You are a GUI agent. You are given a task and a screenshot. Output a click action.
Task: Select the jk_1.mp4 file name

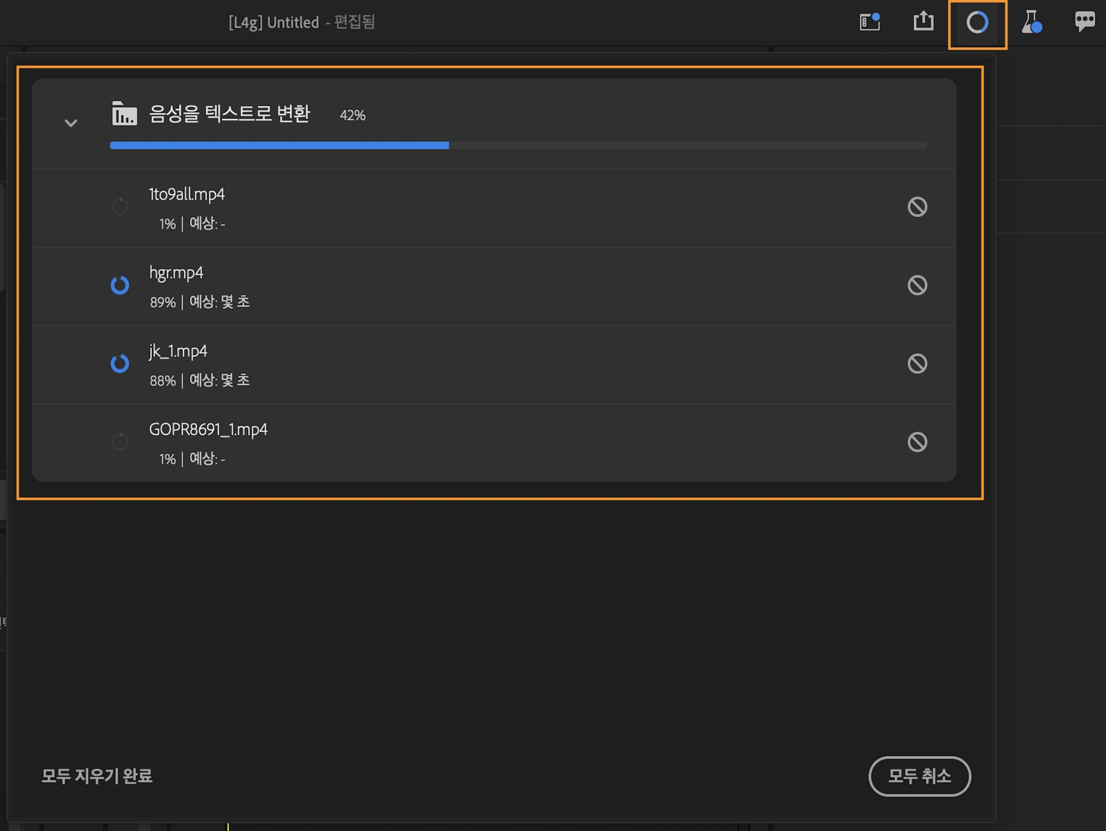tap(178, 351)
